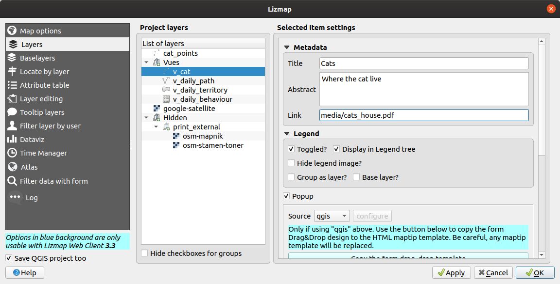The width and height of the screenshot is (560, 284).
Task: Click the table icon of v_daily_behaviour
Action: tap(166, 99)
